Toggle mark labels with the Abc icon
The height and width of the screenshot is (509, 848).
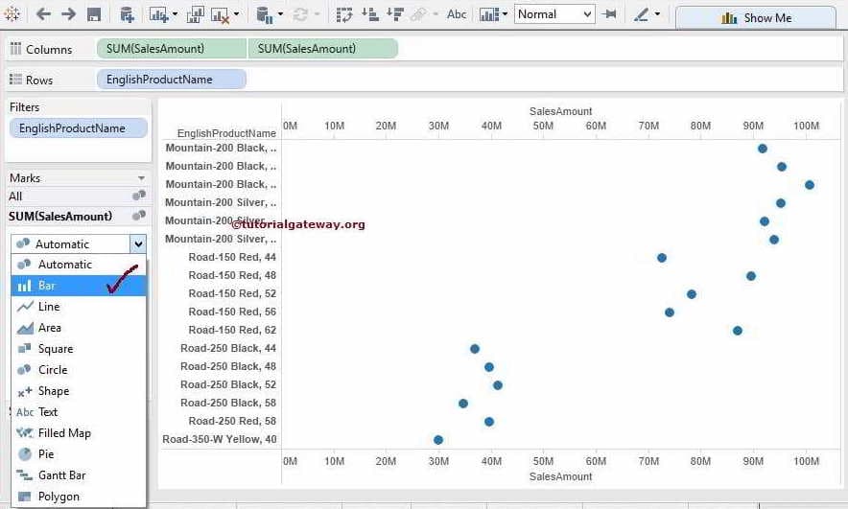pos(457,14)
